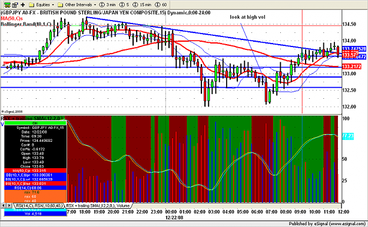This screenshot has height=227, width=368.
Task: Click the Close 133.63 data row
Action: [x=35, y=166]
